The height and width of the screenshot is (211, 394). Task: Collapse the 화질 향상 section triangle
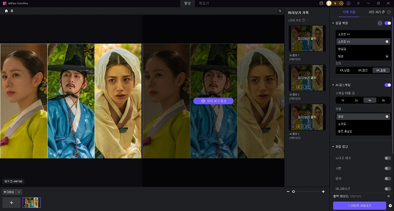(x=333, y=147)
